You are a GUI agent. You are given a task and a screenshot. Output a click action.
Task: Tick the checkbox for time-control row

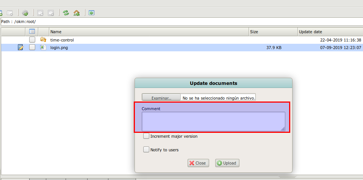coord(32,40)
